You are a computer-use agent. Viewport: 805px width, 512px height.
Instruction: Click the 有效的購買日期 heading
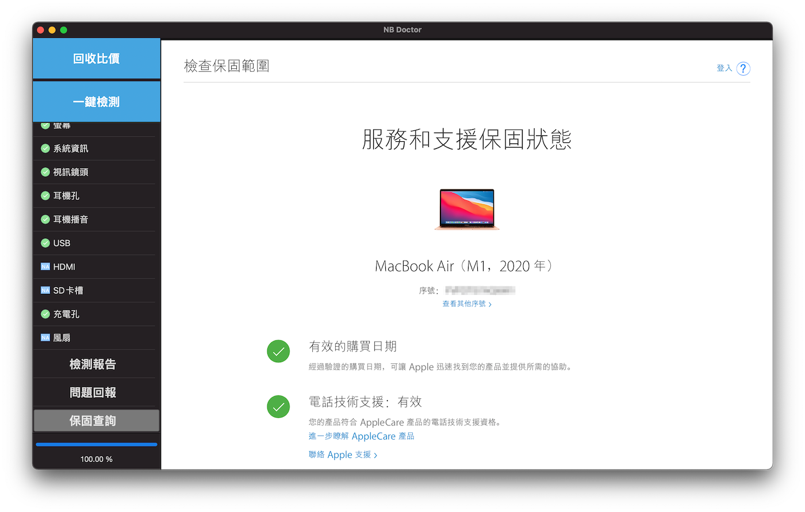353,346
